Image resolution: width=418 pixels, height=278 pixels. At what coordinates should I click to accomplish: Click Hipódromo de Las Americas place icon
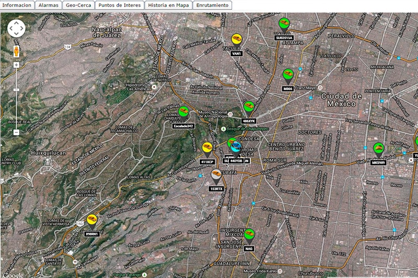tap(154, 87)
